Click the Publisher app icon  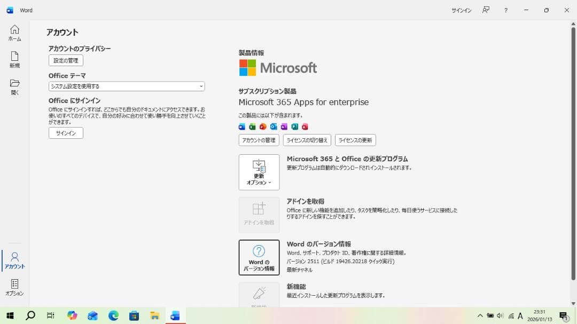[x=295, y=127]
